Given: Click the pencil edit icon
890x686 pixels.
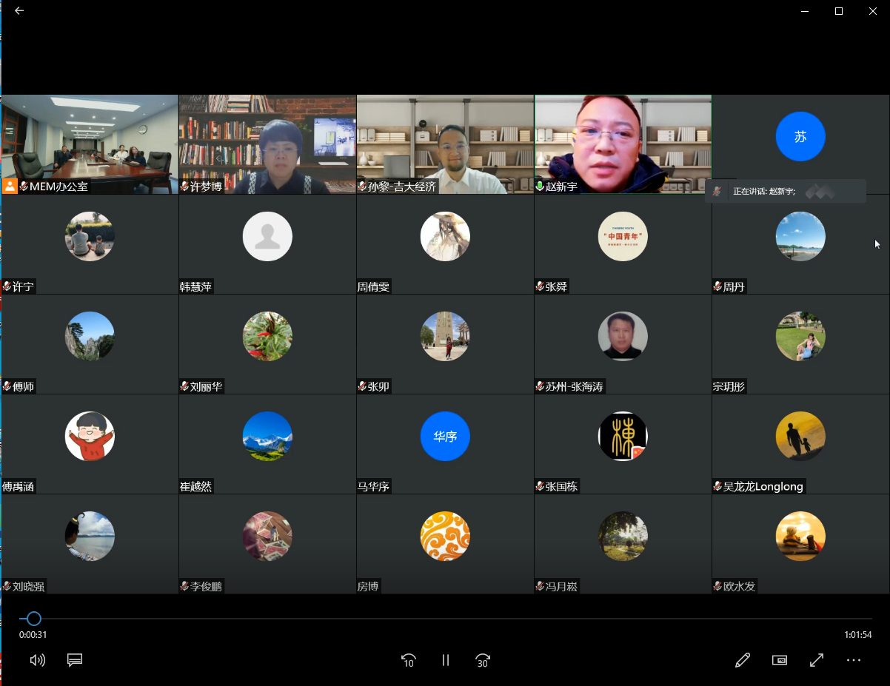Looking at the screenshot, I should 743,660.
